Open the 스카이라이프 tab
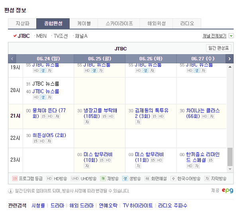 [119, 23]
